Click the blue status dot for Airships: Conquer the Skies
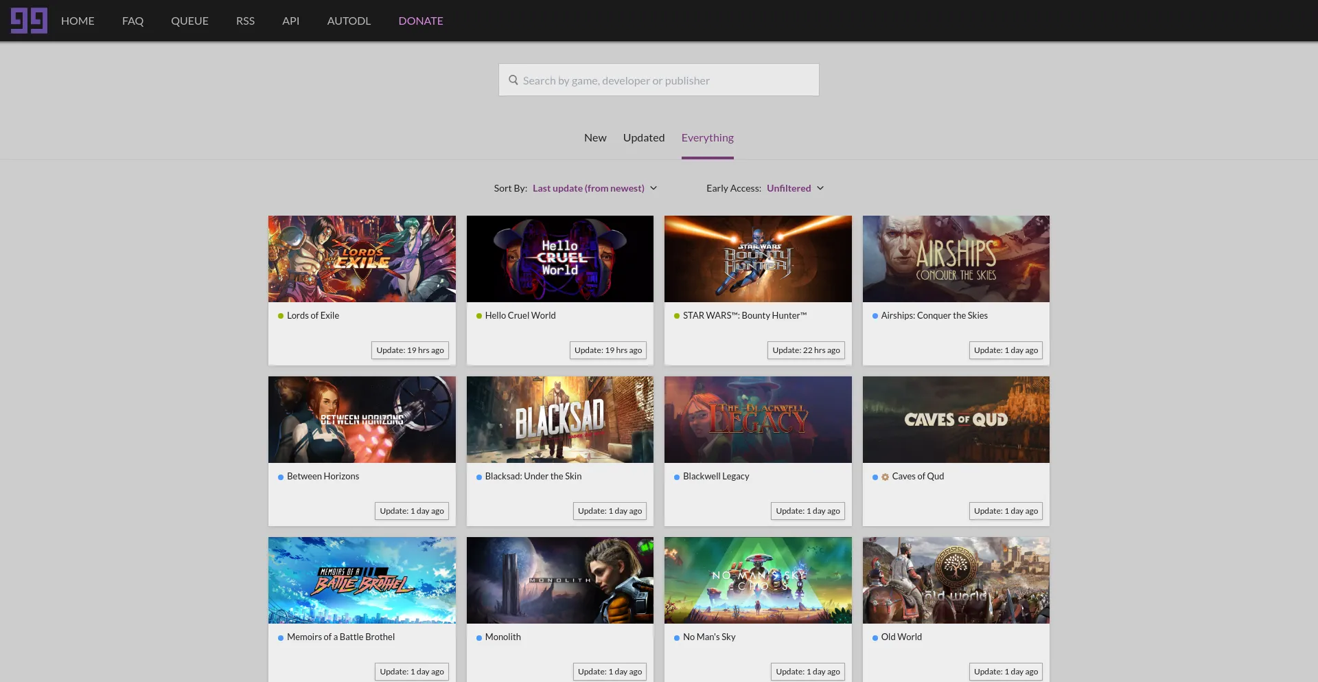Image resolution: width=1318 pixels, height=682 pixels. coord(875,316)
